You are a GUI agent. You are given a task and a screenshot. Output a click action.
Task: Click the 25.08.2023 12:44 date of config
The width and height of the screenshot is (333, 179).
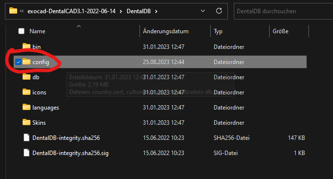click(164, 62)
